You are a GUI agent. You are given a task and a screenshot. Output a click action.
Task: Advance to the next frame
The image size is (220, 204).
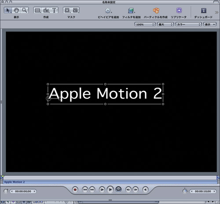[x=136, y=189]
